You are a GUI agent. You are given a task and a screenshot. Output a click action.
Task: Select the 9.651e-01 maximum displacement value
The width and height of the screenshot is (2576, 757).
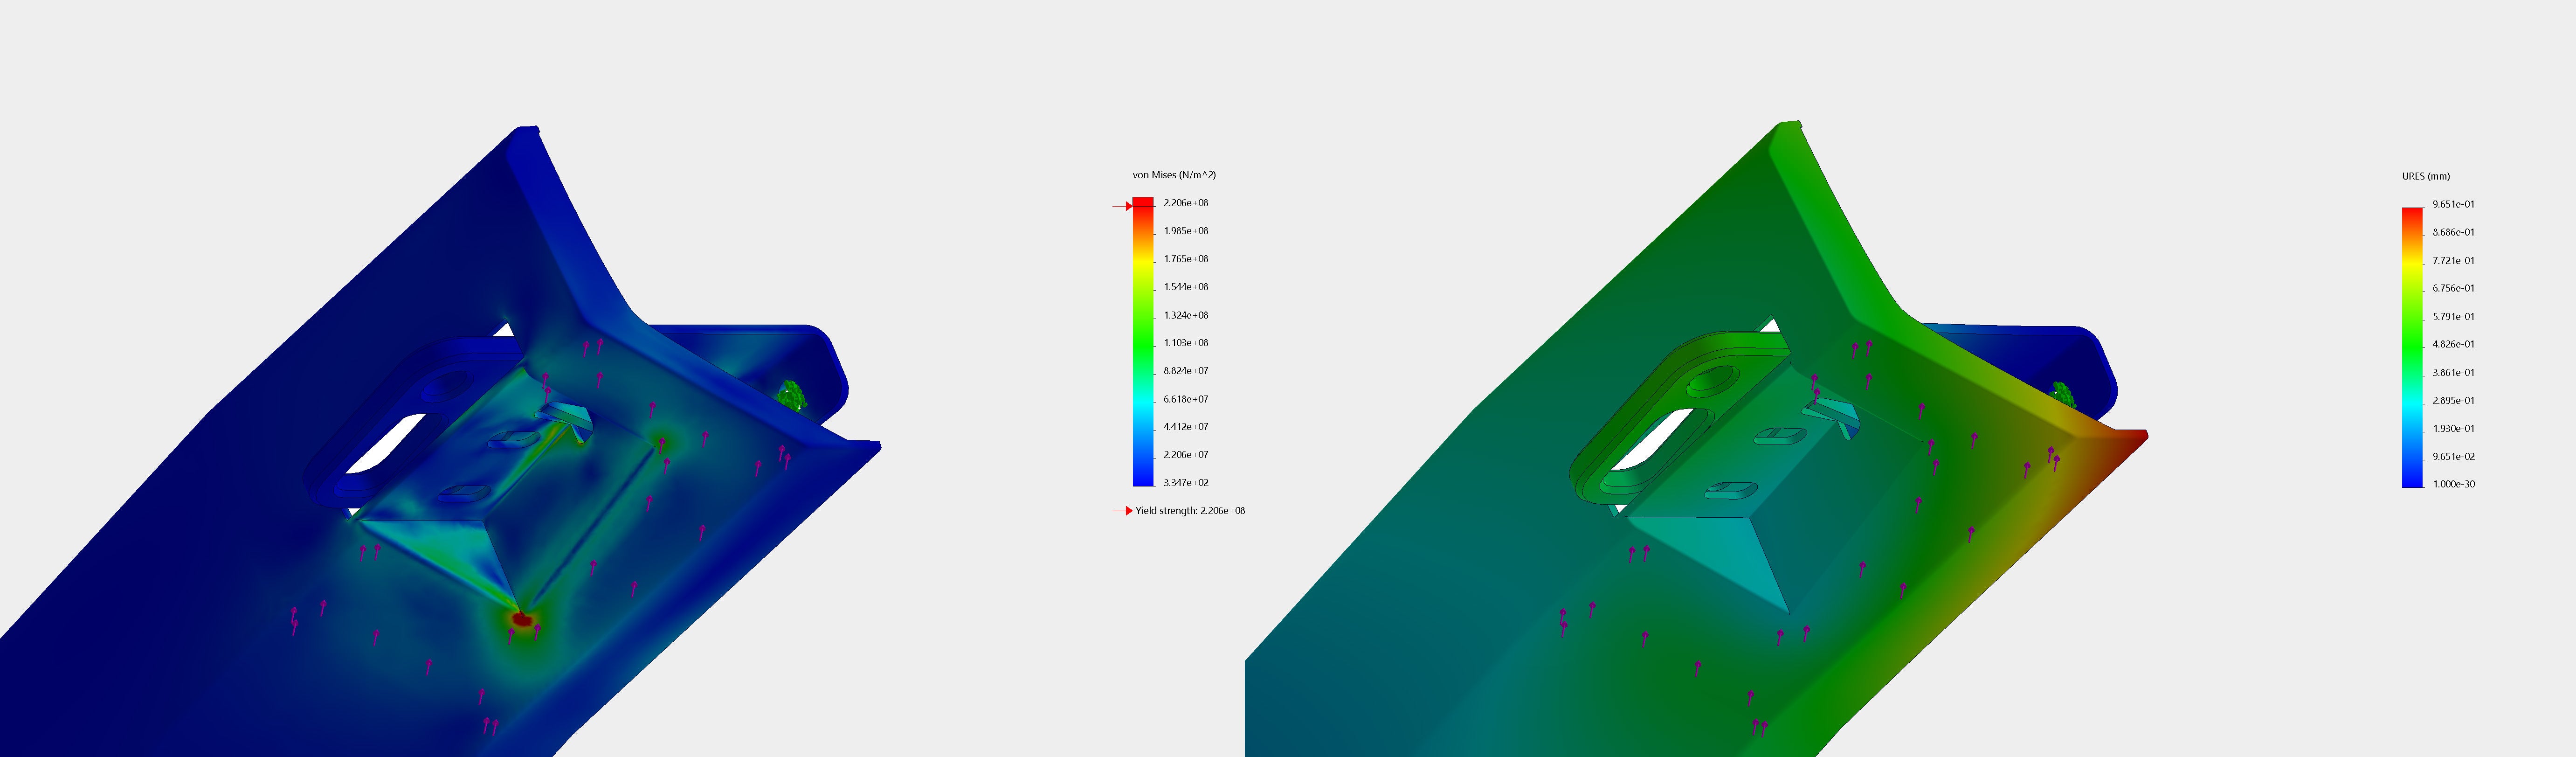pyautogui.click(x=2454, y=204)
